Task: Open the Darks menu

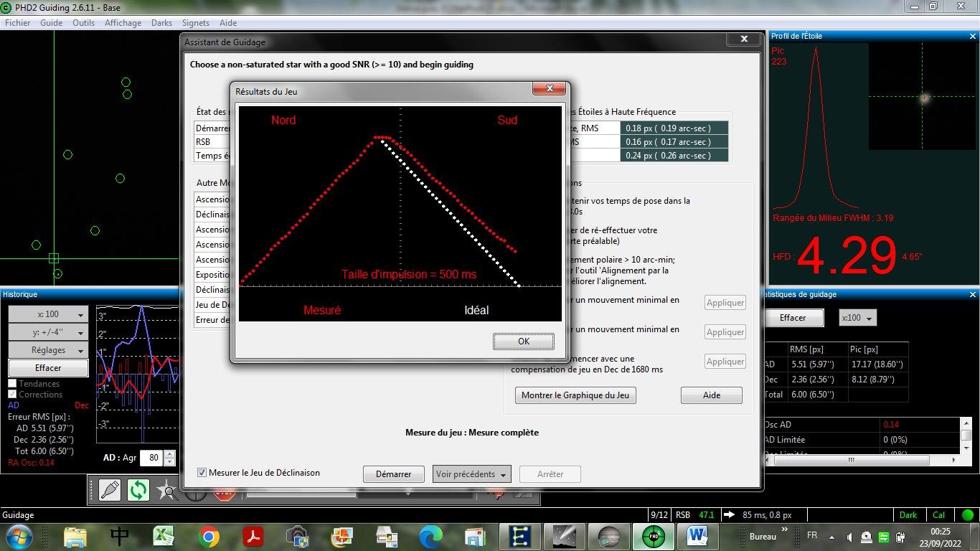Action: tap(161, 23)
